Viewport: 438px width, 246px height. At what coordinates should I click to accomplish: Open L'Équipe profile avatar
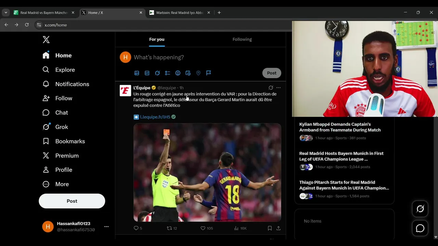pyautogui.click(x=125, y=91)
